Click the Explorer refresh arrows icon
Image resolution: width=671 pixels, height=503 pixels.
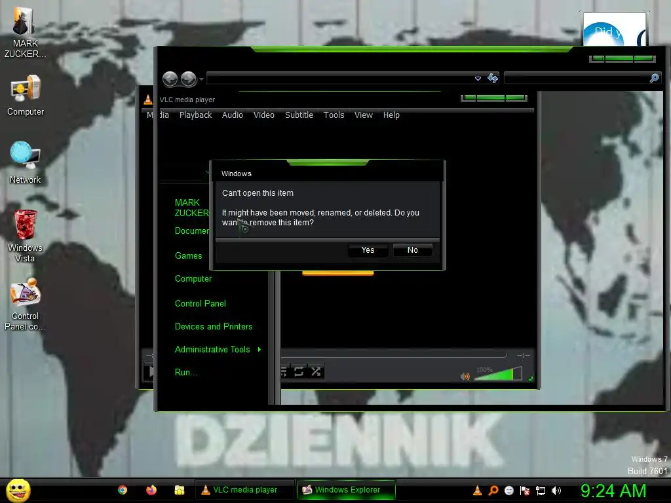[x=493, y=79]
